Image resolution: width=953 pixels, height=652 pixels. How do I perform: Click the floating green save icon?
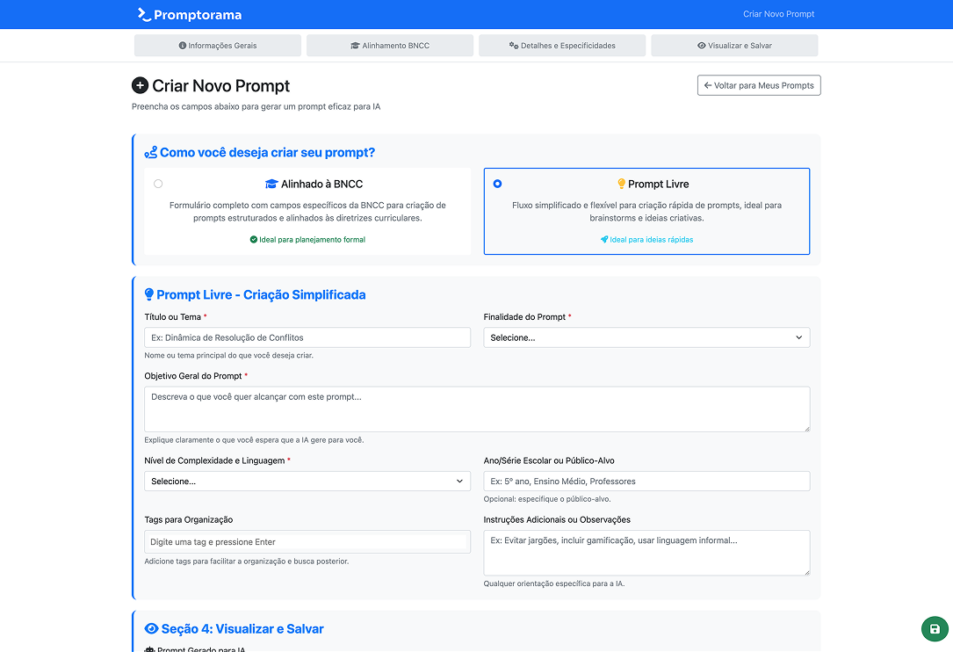(x=935, y=629)
